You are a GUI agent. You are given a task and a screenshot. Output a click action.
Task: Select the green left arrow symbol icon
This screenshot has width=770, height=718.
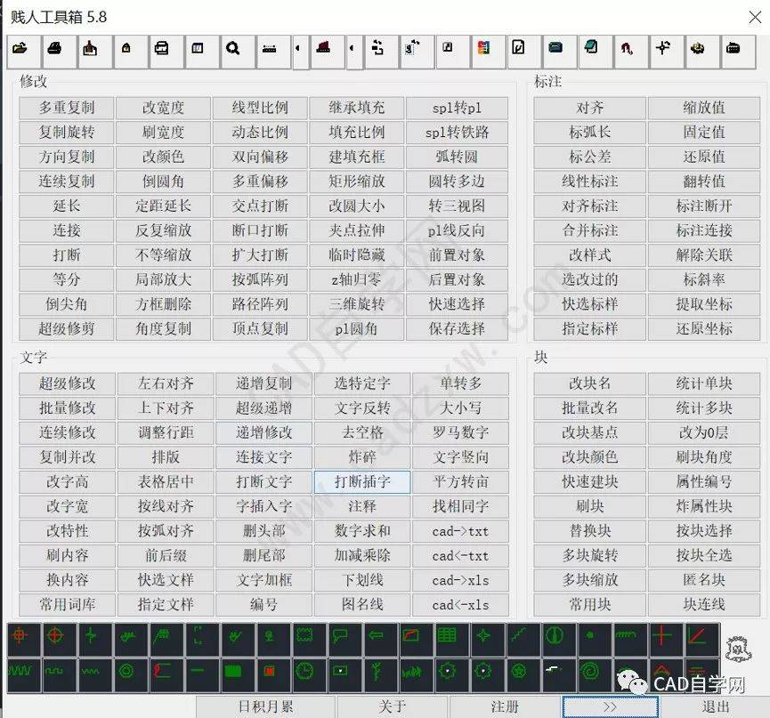(375, 637)
